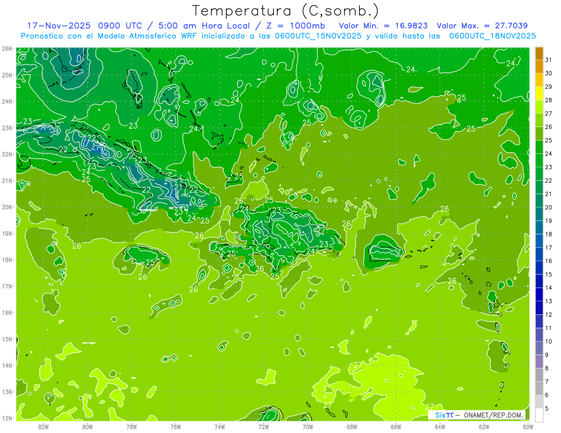Click 'Valor Max. = 27.7039' in header
This screenshot has width=561, height=433.
point(482,26)
